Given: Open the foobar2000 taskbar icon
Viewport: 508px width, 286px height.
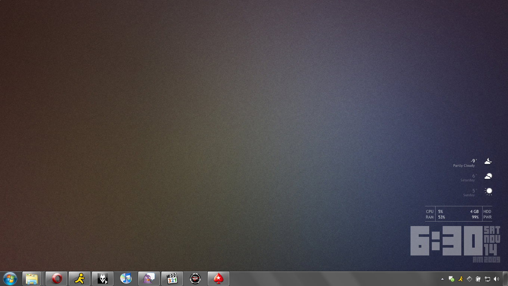Looking at the screenshot, I should (x=103, y=279).
